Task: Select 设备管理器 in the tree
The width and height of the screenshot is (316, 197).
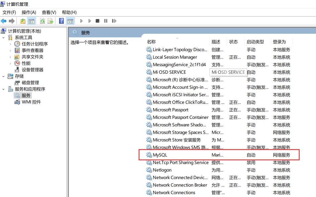Action: tap(32, 70)
